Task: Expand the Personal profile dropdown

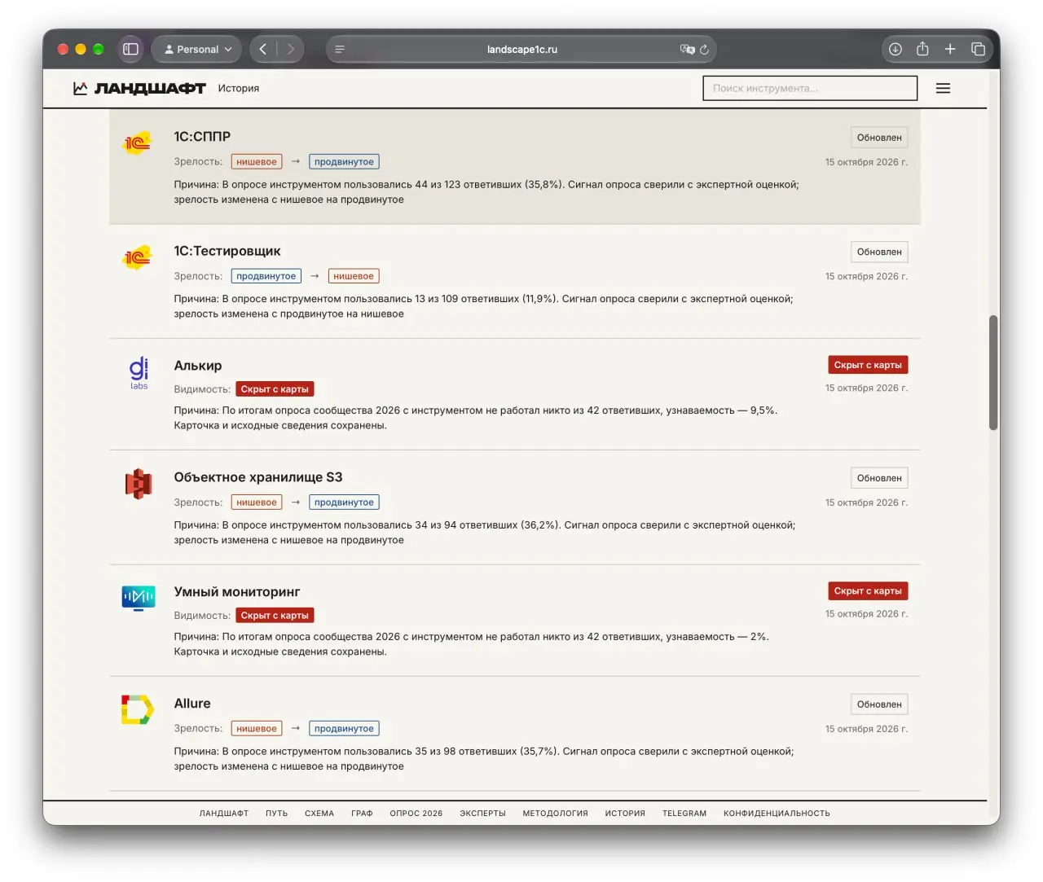Action: (197, 49)
